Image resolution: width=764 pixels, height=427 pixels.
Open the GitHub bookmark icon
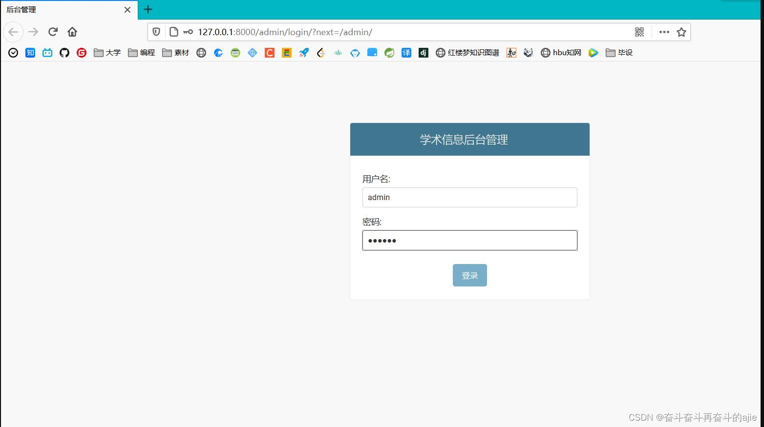click(x=64, y=53)
